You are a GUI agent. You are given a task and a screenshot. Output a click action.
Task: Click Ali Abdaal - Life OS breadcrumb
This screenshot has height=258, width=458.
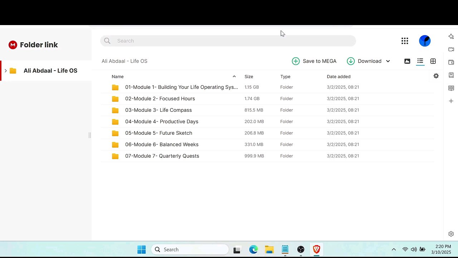click(x=125, y=61)
